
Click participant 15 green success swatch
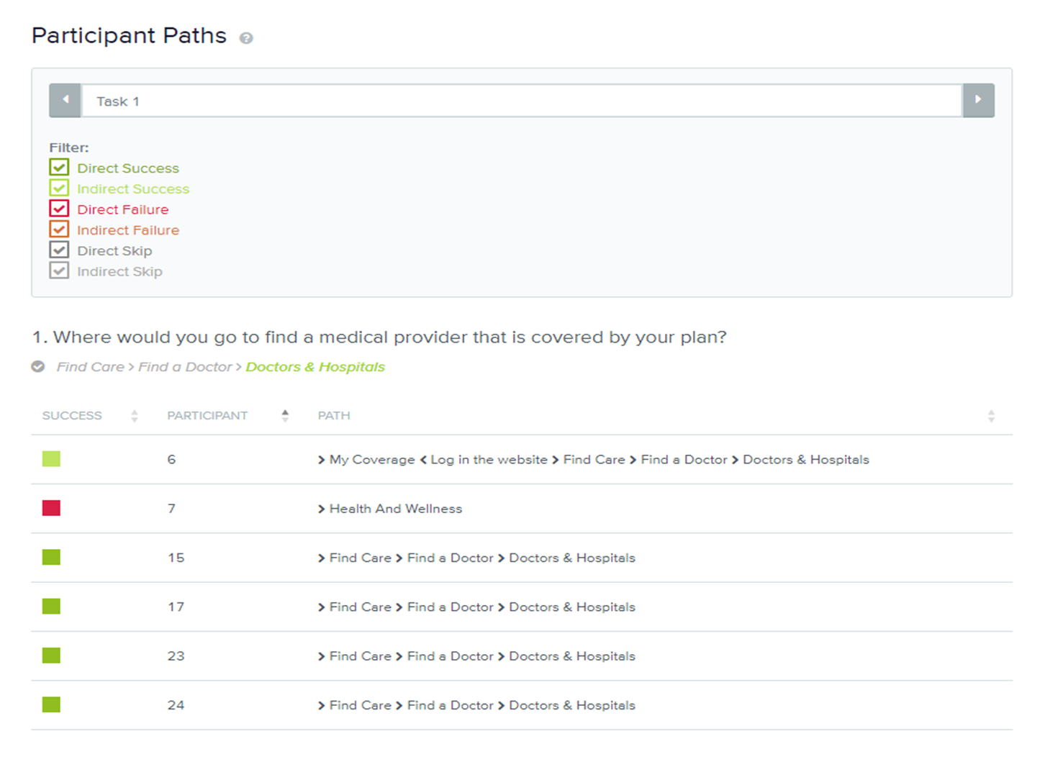[51, 558]
